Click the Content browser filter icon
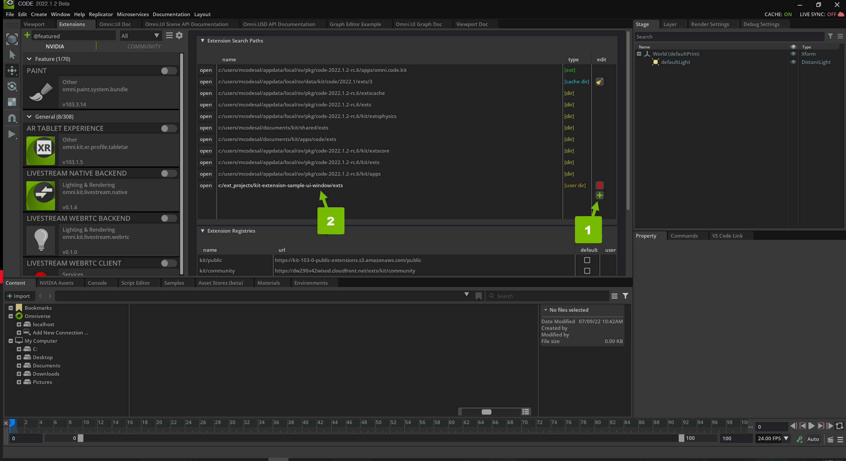The height and width of the screenshot is (461, 846). [625, 296]
